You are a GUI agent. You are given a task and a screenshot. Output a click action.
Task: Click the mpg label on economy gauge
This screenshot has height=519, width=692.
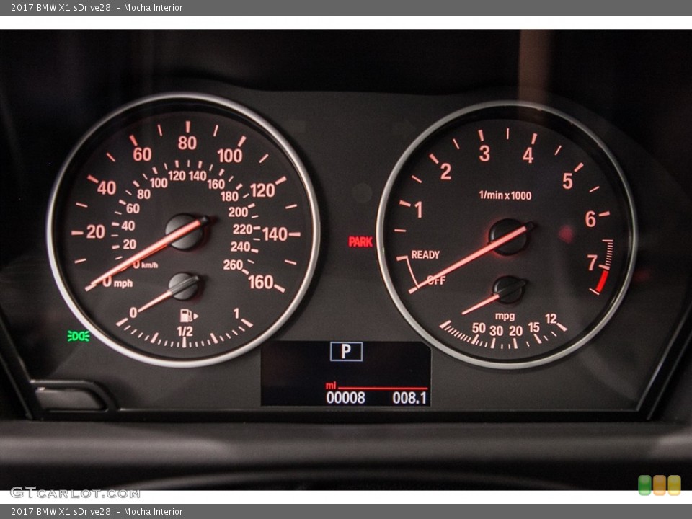click(x=505, y=316)
